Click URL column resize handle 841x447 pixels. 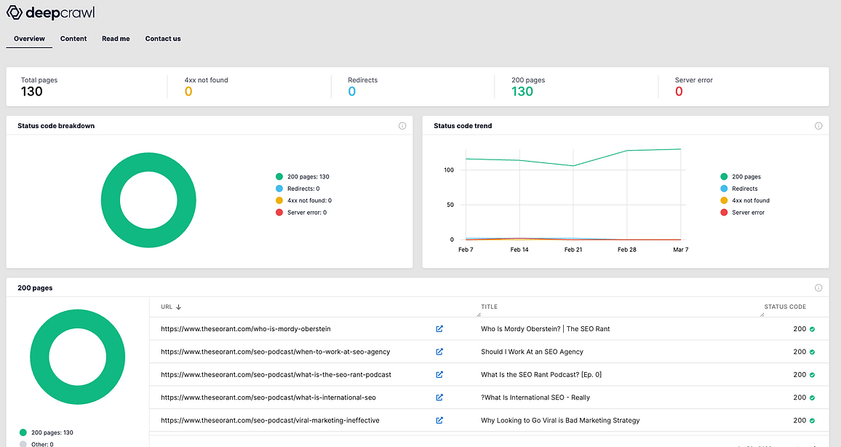(478, 315)
